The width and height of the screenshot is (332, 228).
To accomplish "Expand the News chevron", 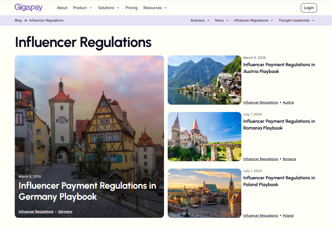I will 227,21.
